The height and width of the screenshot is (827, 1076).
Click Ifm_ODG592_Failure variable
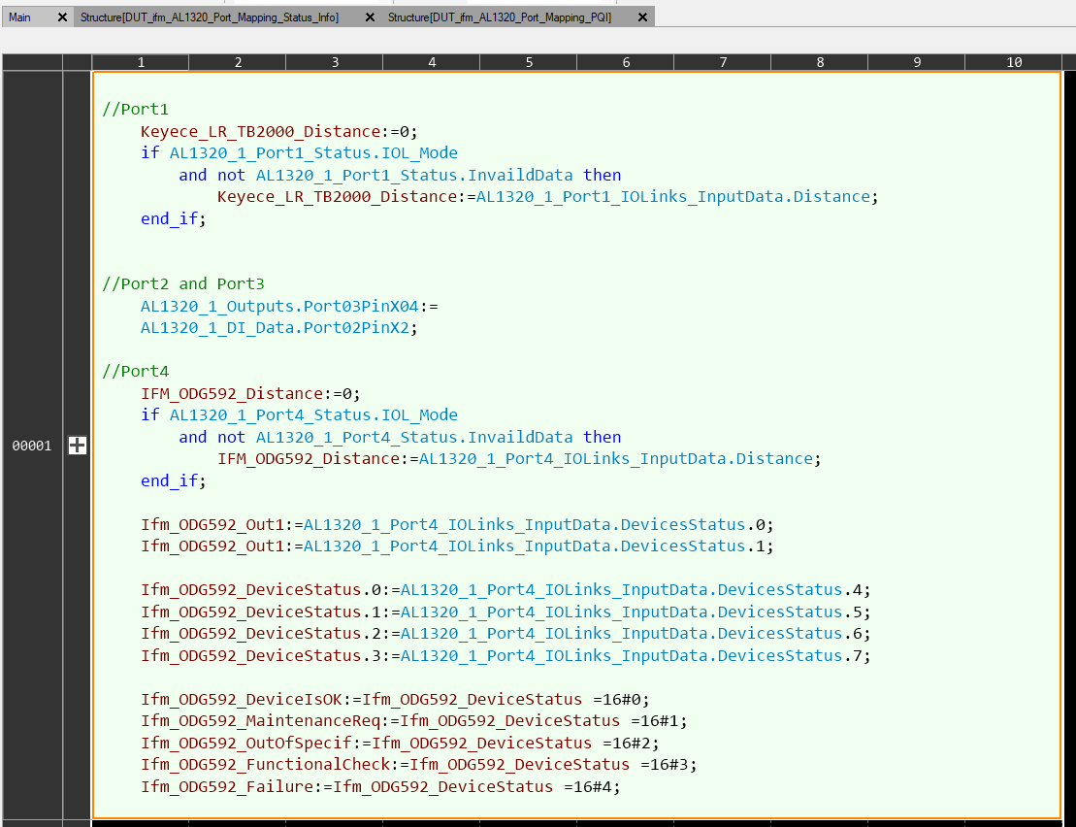coord(227,786)
